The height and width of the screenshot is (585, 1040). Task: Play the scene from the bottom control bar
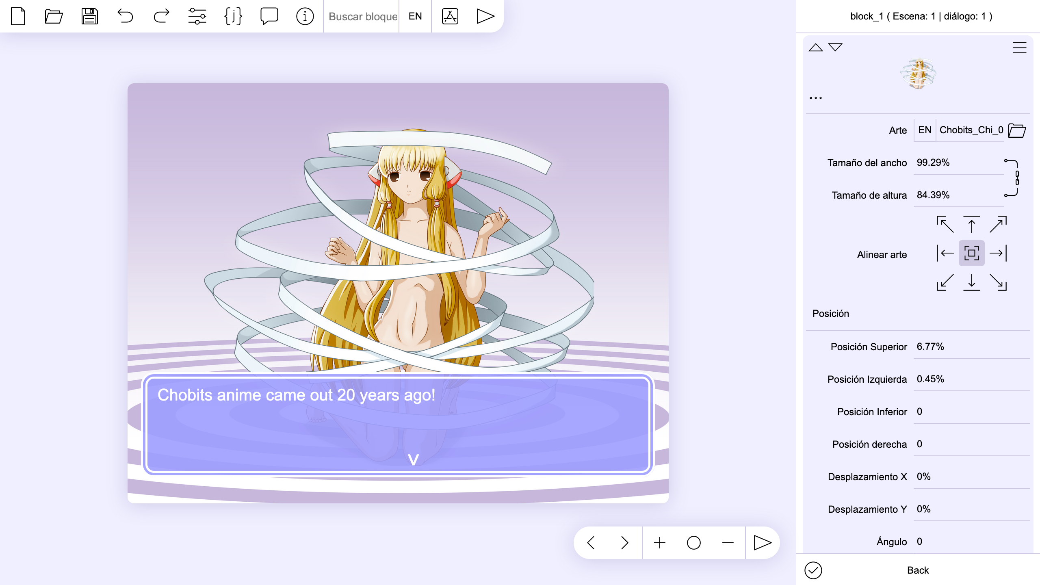[x=762, y=543]
